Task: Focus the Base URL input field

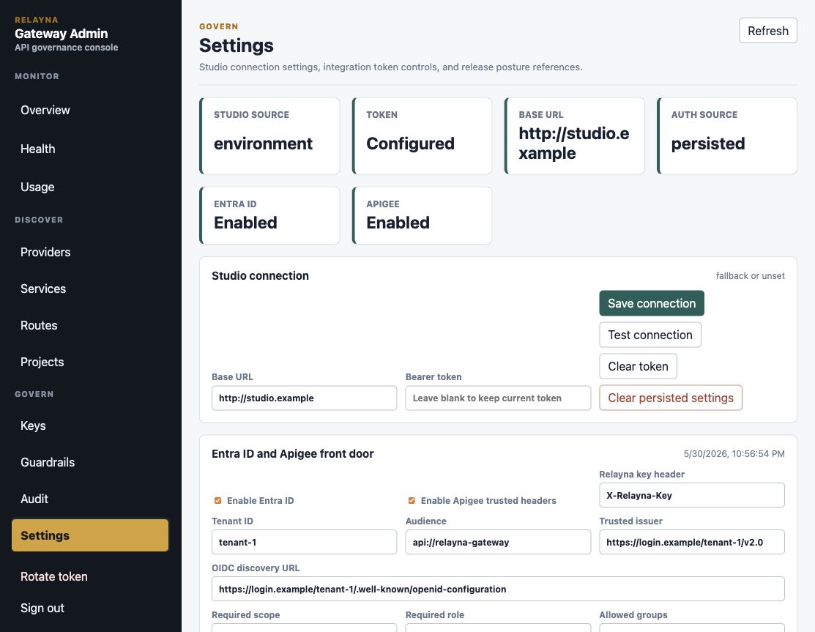Action: click(304, 398)
